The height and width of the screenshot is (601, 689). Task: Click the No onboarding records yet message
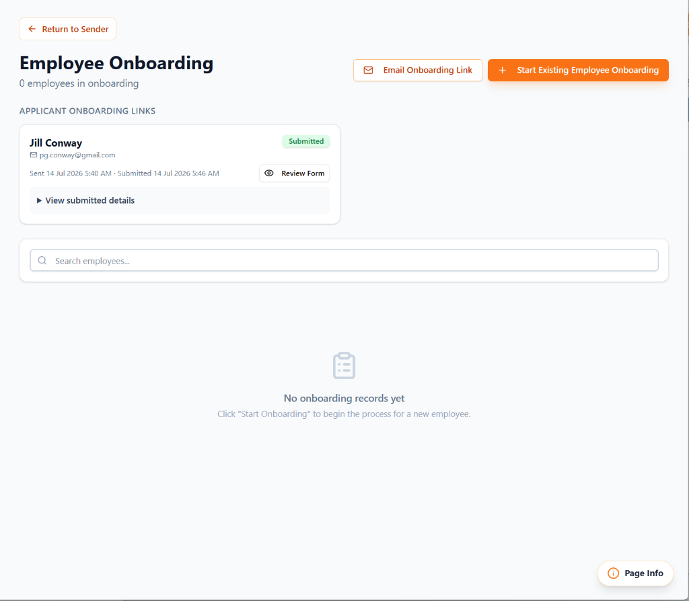click(344, 398)
